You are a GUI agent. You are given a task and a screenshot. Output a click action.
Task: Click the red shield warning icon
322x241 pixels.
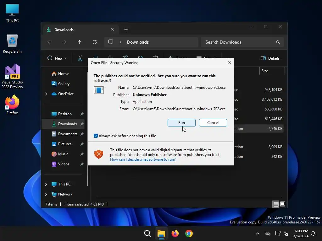click(x=98, y=154)
